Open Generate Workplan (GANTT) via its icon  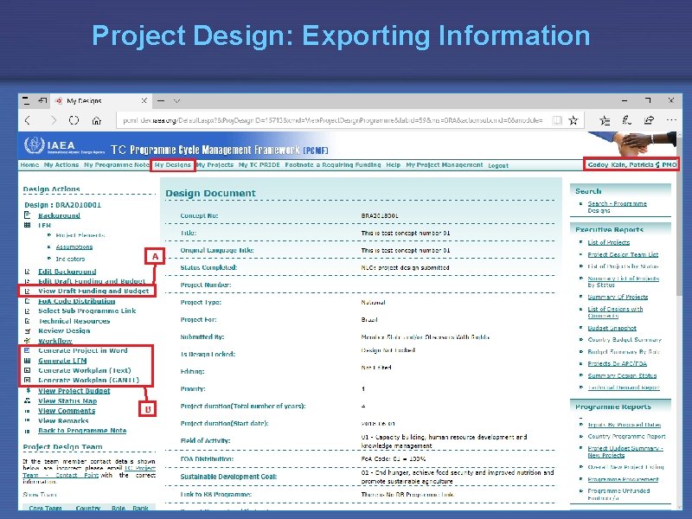(x=25, y=380)
